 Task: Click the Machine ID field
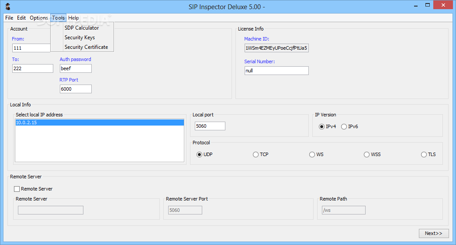[276, 48]
